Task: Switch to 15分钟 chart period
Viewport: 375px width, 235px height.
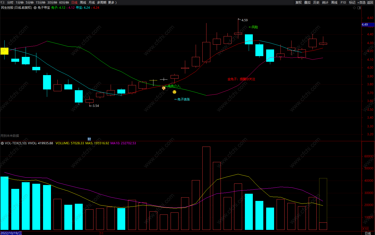Action: point(40,2)
